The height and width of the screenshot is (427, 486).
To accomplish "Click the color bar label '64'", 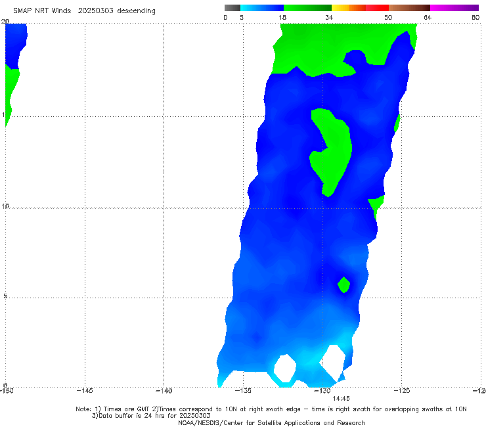I will pos(428,17).
